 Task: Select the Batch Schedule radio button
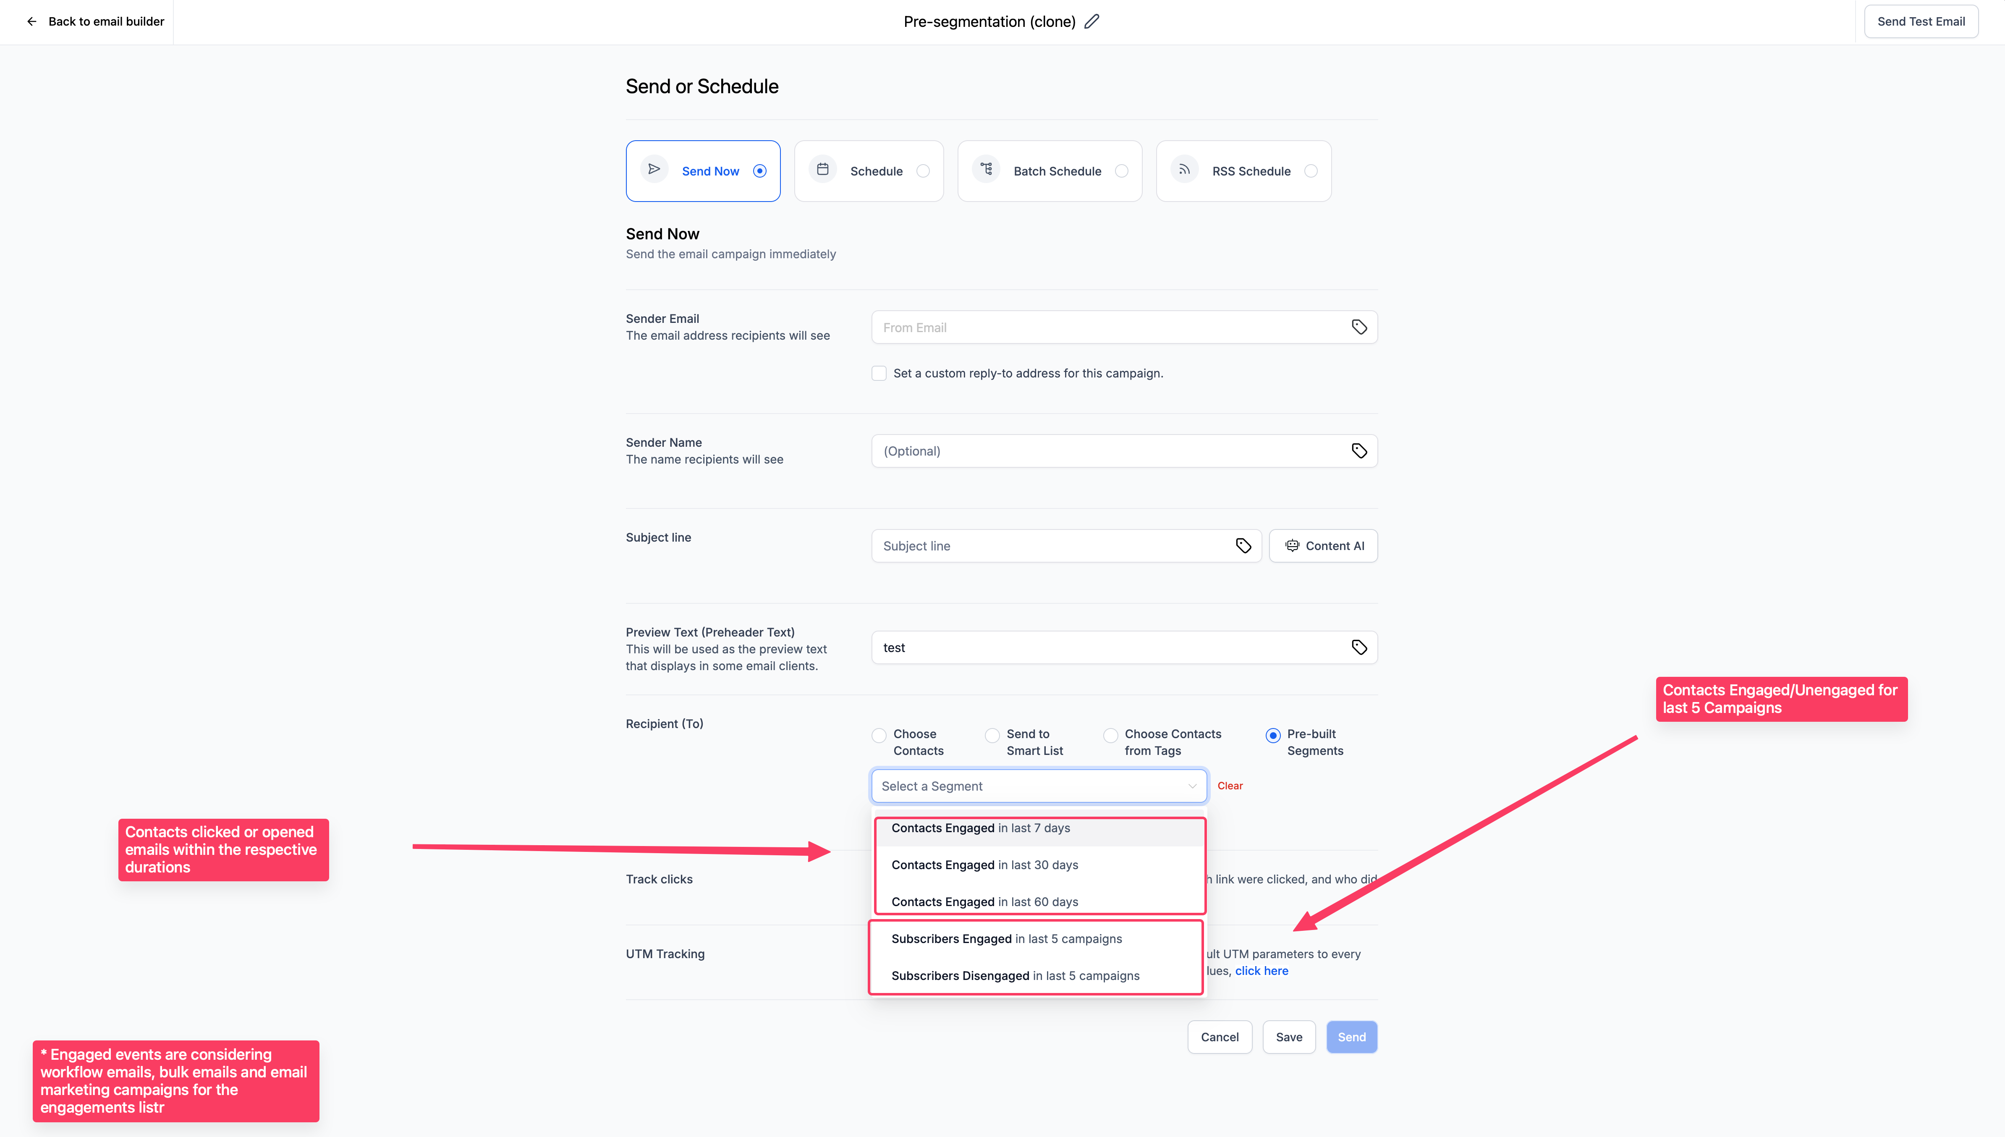click(x=1121, y=171)
